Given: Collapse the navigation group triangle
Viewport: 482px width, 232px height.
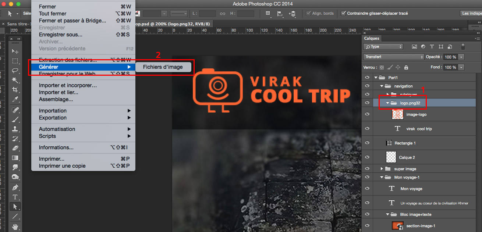Looking at the screenshot, I should [x=382, y=86].
